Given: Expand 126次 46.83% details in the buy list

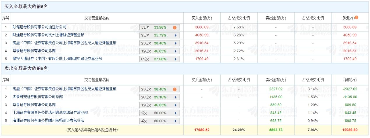Looking at the screenshot, I should [x=175, y=51].
